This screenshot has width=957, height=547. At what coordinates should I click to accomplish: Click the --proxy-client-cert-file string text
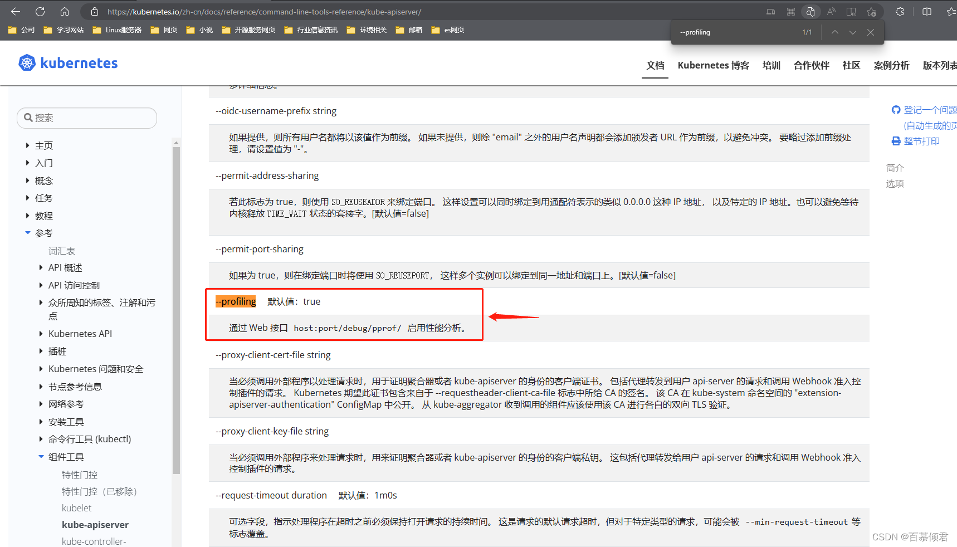[273, 355]
